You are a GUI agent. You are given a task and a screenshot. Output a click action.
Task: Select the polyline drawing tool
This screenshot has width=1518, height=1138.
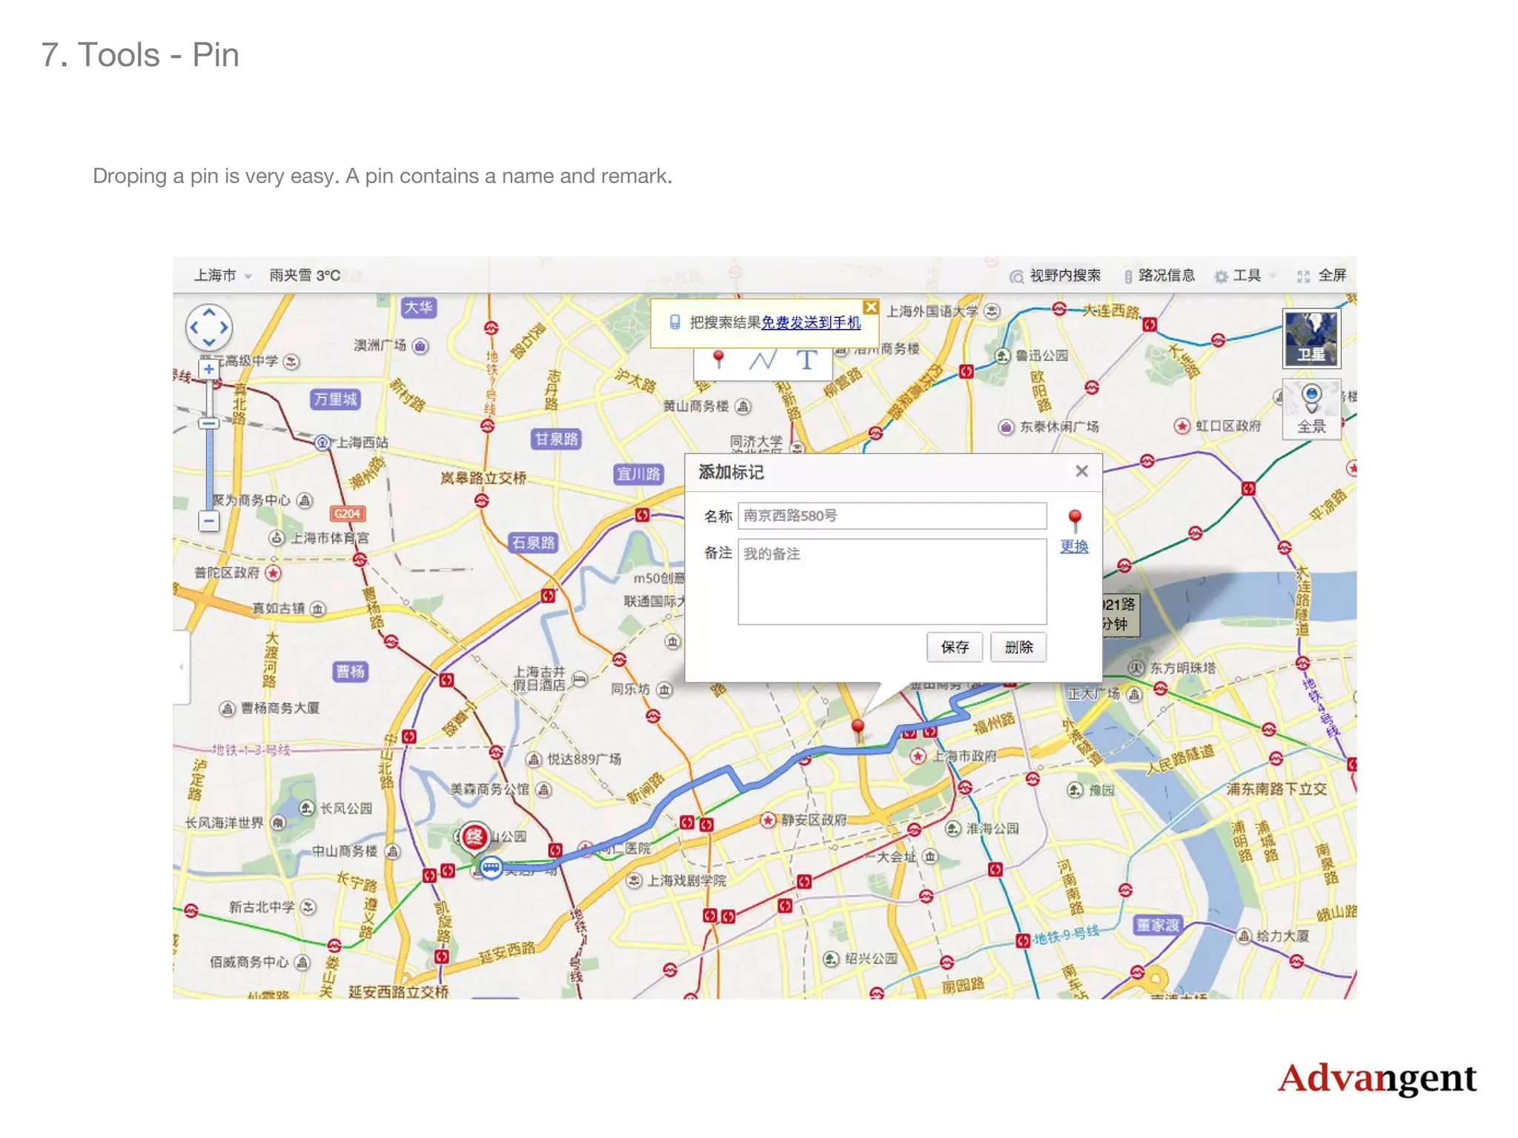pyautogui.click(x=762, y=361)
